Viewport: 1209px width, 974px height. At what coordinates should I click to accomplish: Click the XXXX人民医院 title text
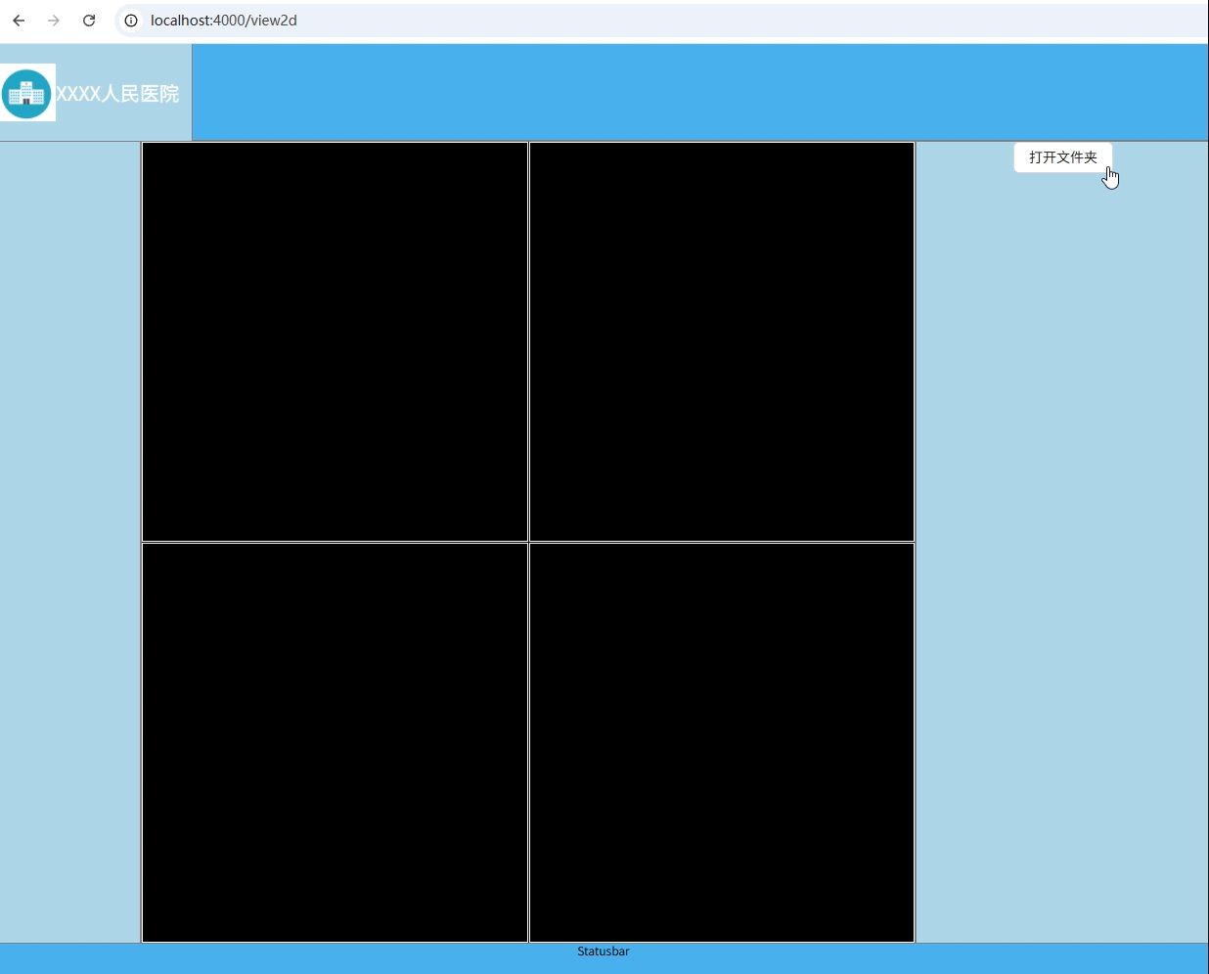pos(117,94)
